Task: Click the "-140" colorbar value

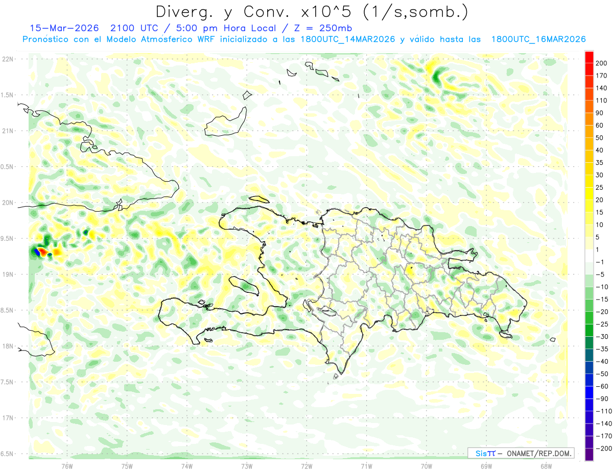Action: [603, 424]
